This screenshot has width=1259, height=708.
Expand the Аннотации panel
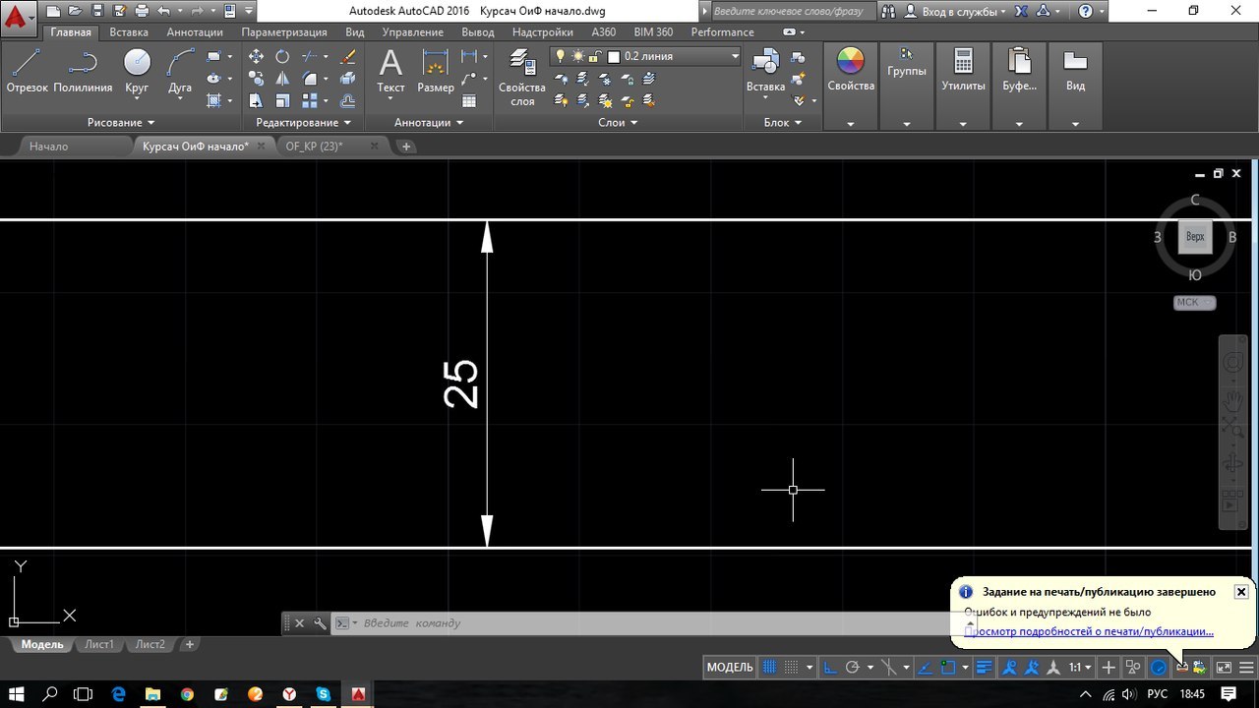pyautogui.click(x=429, y=122)
